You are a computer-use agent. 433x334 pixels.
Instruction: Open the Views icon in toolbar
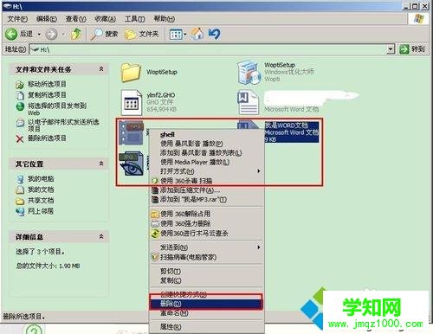(176, 35)
